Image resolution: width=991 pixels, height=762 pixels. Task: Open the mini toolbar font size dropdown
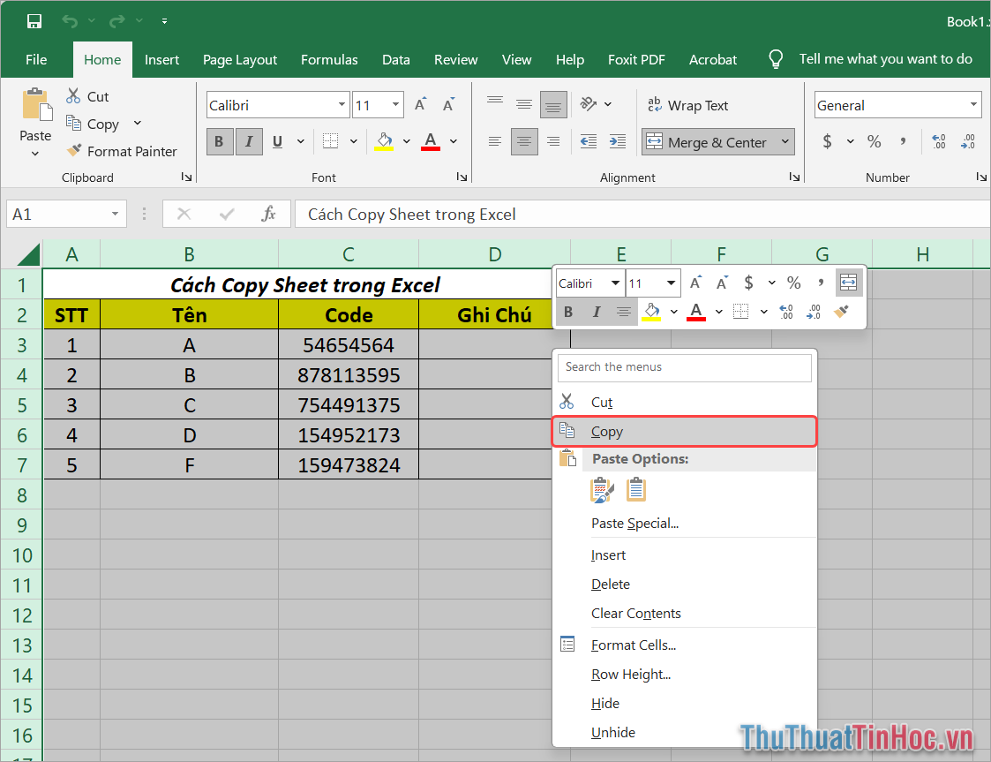(671, 283)
